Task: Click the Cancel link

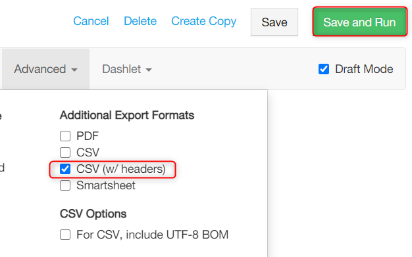Action: [x=91, y=21]
